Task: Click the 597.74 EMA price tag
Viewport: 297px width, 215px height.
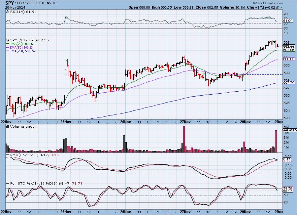Action: click(x=289, y=82)
